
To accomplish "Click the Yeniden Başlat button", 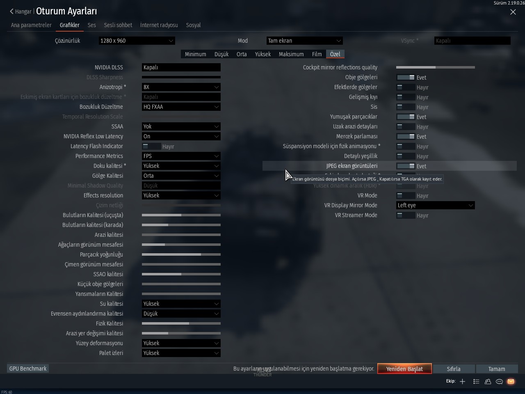I will click(404, 369).
